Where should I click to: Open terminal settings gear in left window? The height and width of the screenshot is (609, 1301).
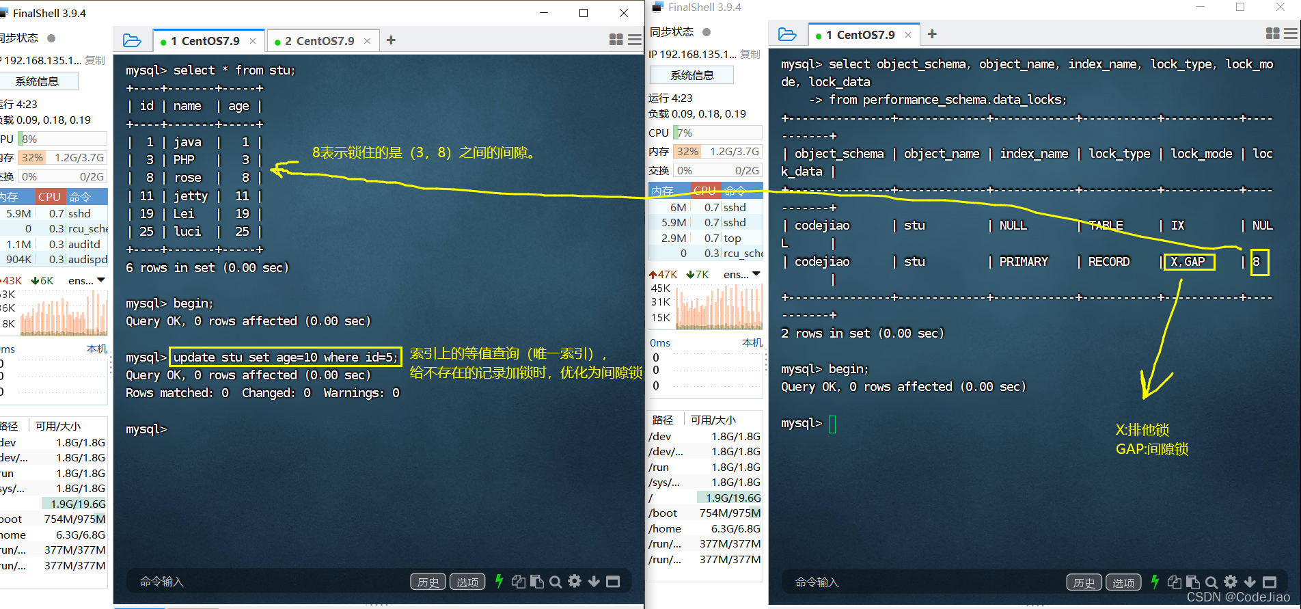pyautogui.click(x=575, y=581)
